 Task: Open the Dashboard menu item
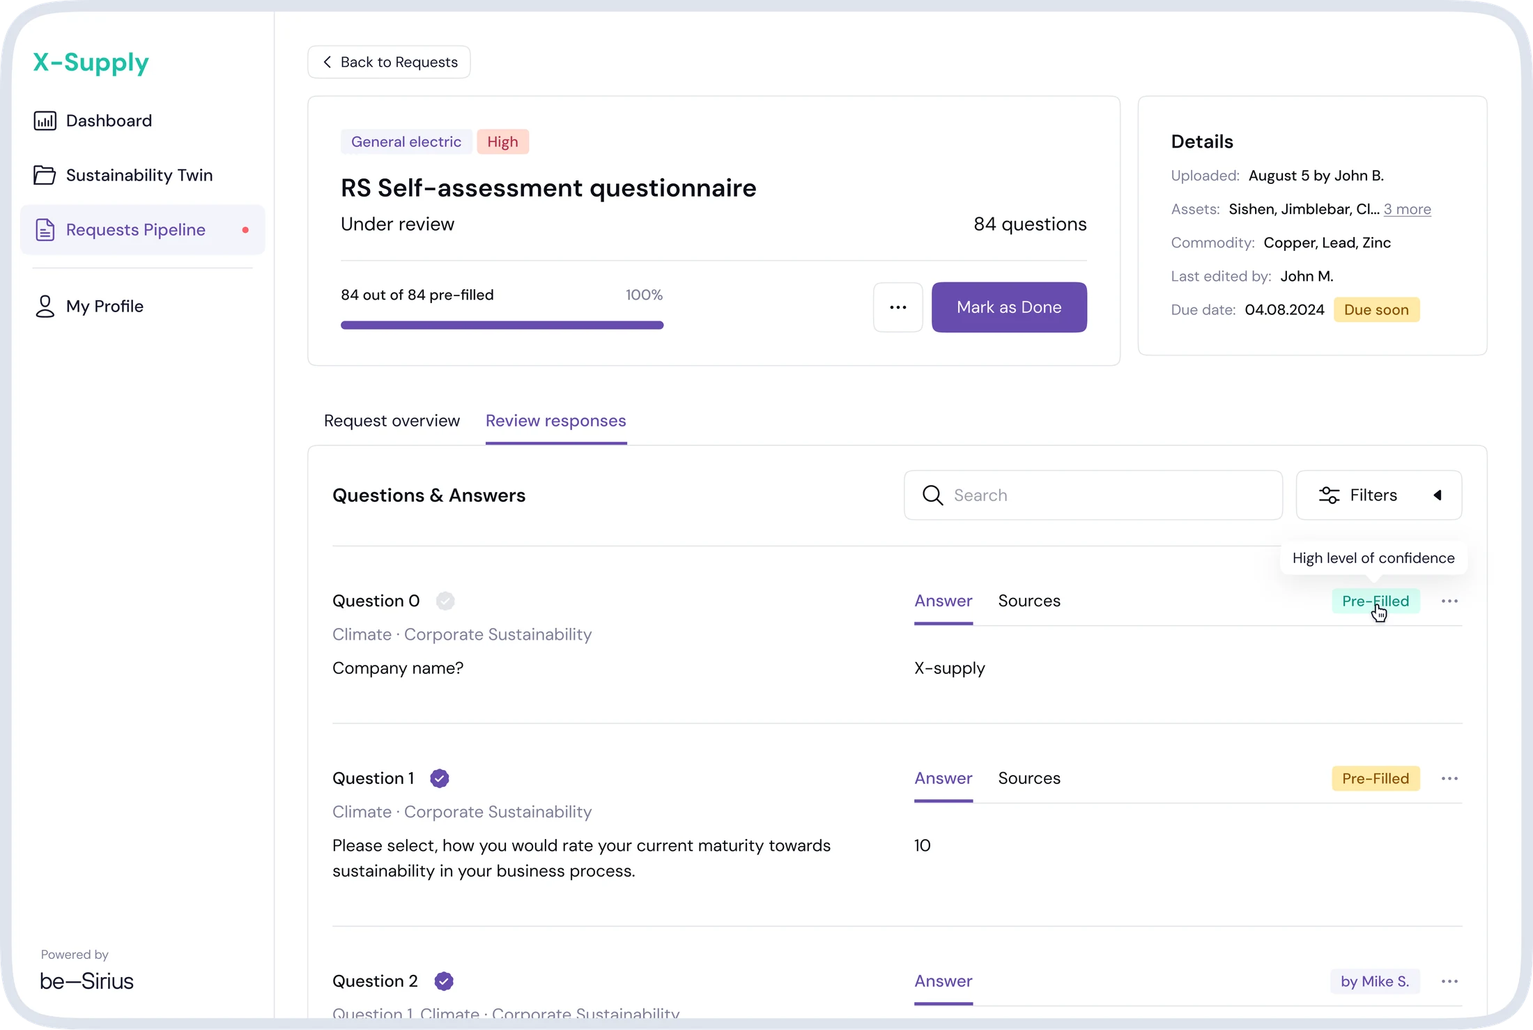(109, 121)
